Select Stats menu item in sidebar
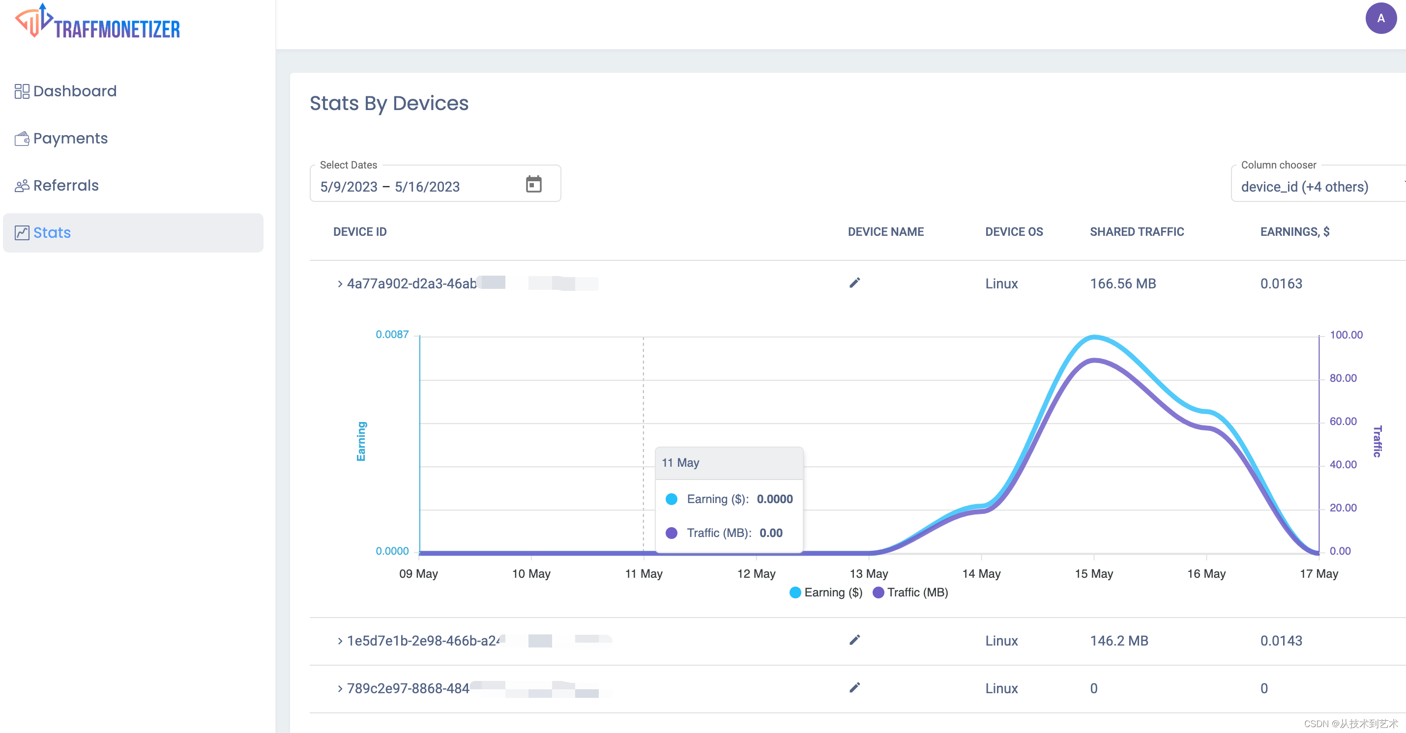 [52, 233]
